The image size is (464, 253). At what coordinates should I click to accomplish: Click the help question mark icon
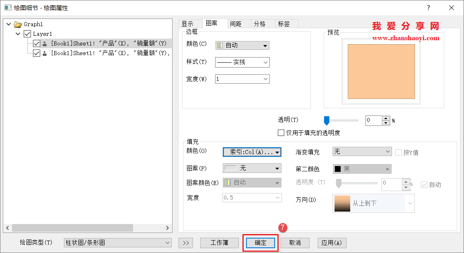pos(428,8)
